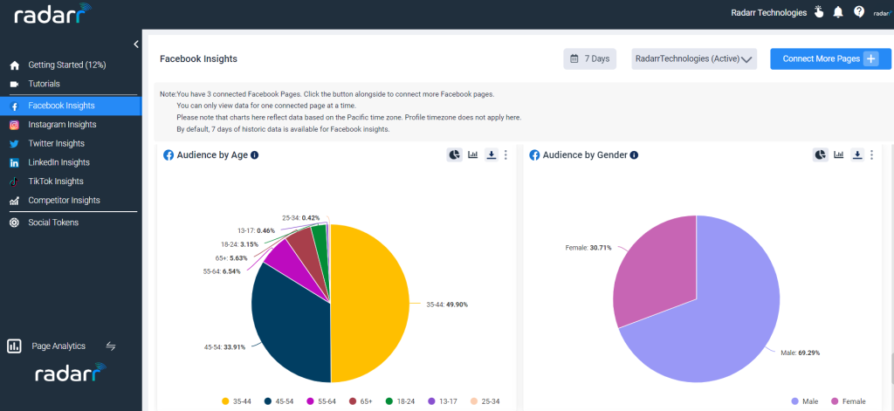This screenshot has height=411, width=894.
Task: Toggle the 65+ legend item
Action: coord(361,401)
